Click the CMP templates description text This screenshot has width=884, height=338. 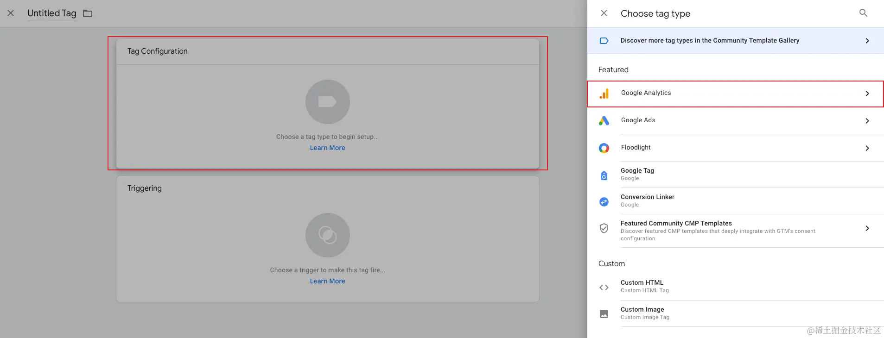[x=718, y=235]
